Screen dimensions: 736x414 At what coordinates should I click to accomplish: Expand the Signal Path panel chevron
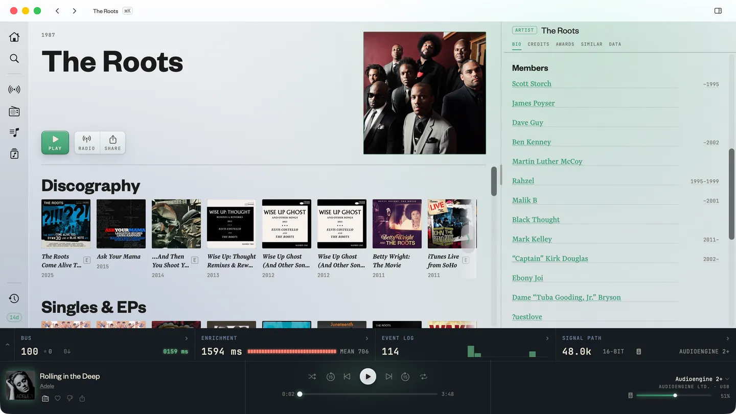(x=728, y=338)
